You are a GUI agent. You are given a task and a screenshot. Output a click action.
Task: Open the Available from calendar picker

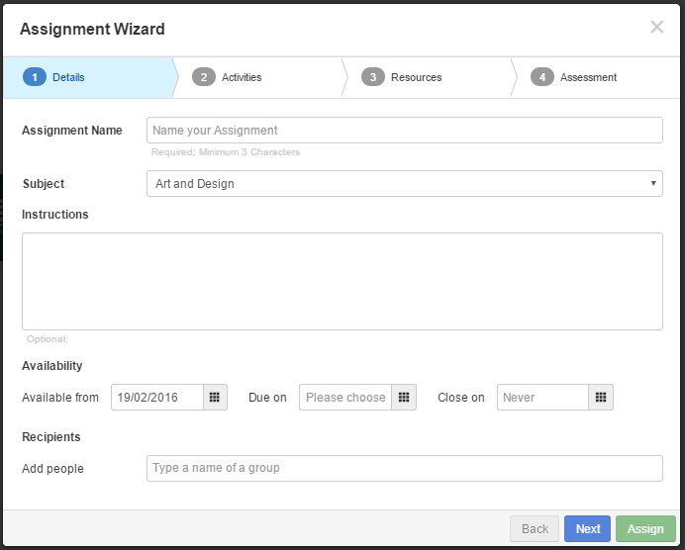click(x=215, y=398)
